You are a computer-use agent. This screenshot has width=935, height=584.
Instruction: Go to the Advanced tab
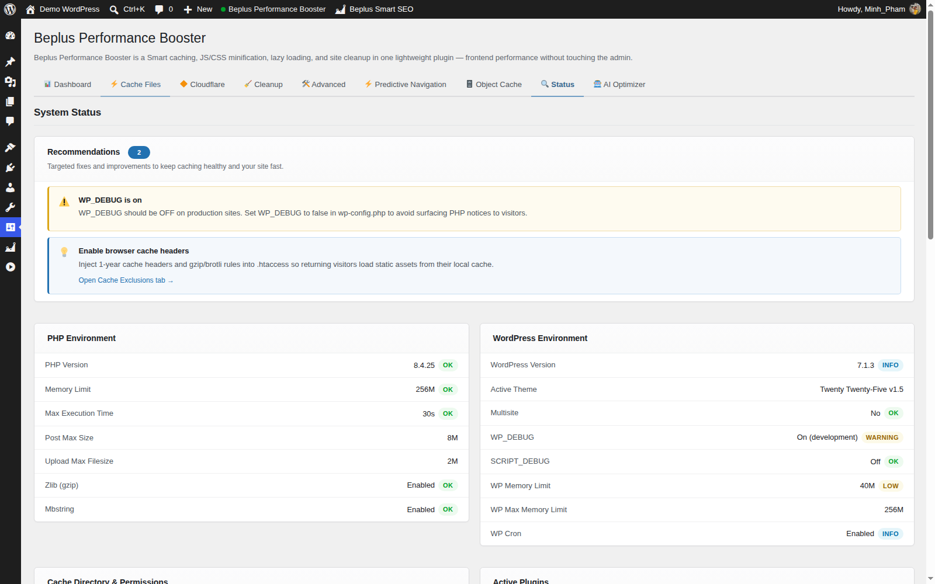(324, 85)
